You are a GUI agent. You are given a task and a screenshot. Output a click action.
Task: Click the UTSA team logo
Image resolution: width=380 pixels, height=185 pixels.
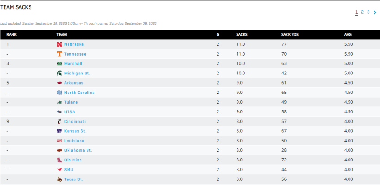pos(59,112)
